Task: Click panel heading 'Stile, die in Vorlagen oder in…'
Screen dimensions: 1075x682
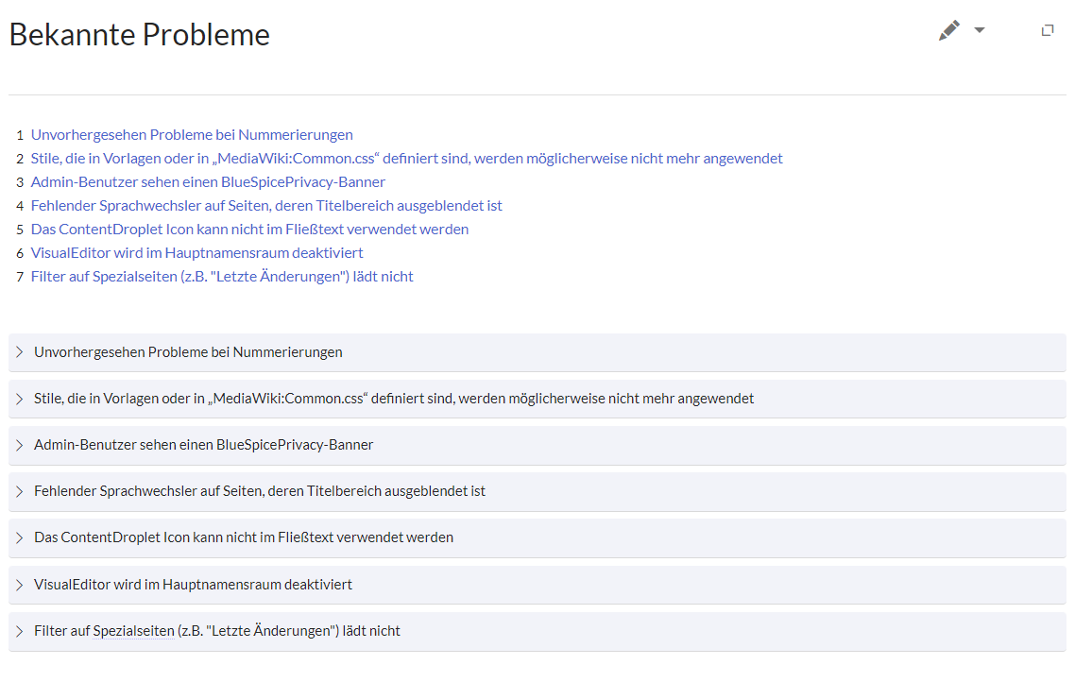Action: [394, 399]
